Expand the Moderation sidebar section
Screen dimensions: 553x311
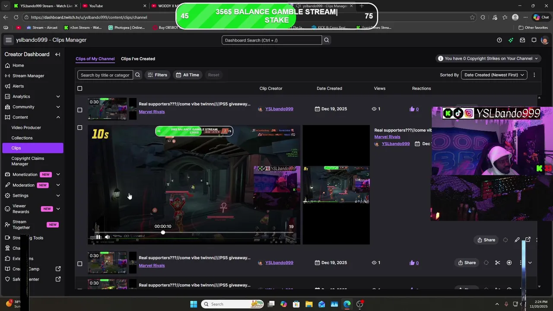click(x=58, y=185)
